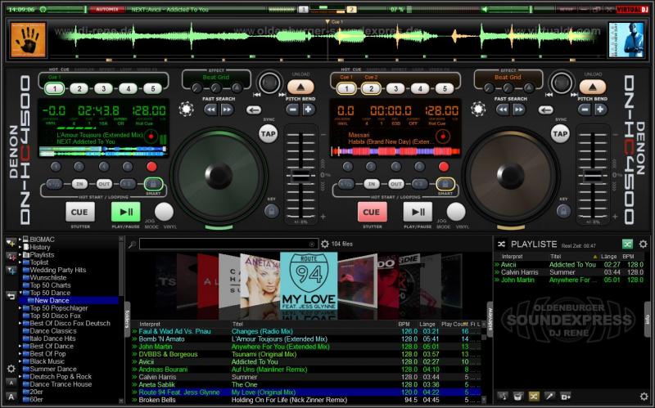This screenshot has height=408, width=655.
Task: Collapse the Top 50 Dance folder
Action: 20,293
